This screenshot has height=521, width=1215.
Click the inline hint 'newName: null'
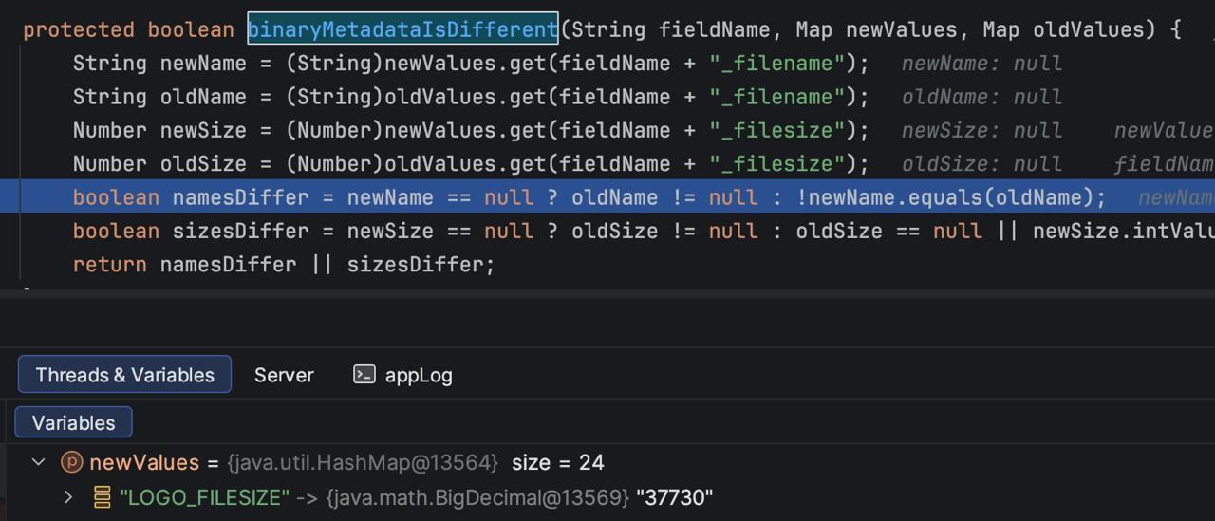click(x=981, y=64)
